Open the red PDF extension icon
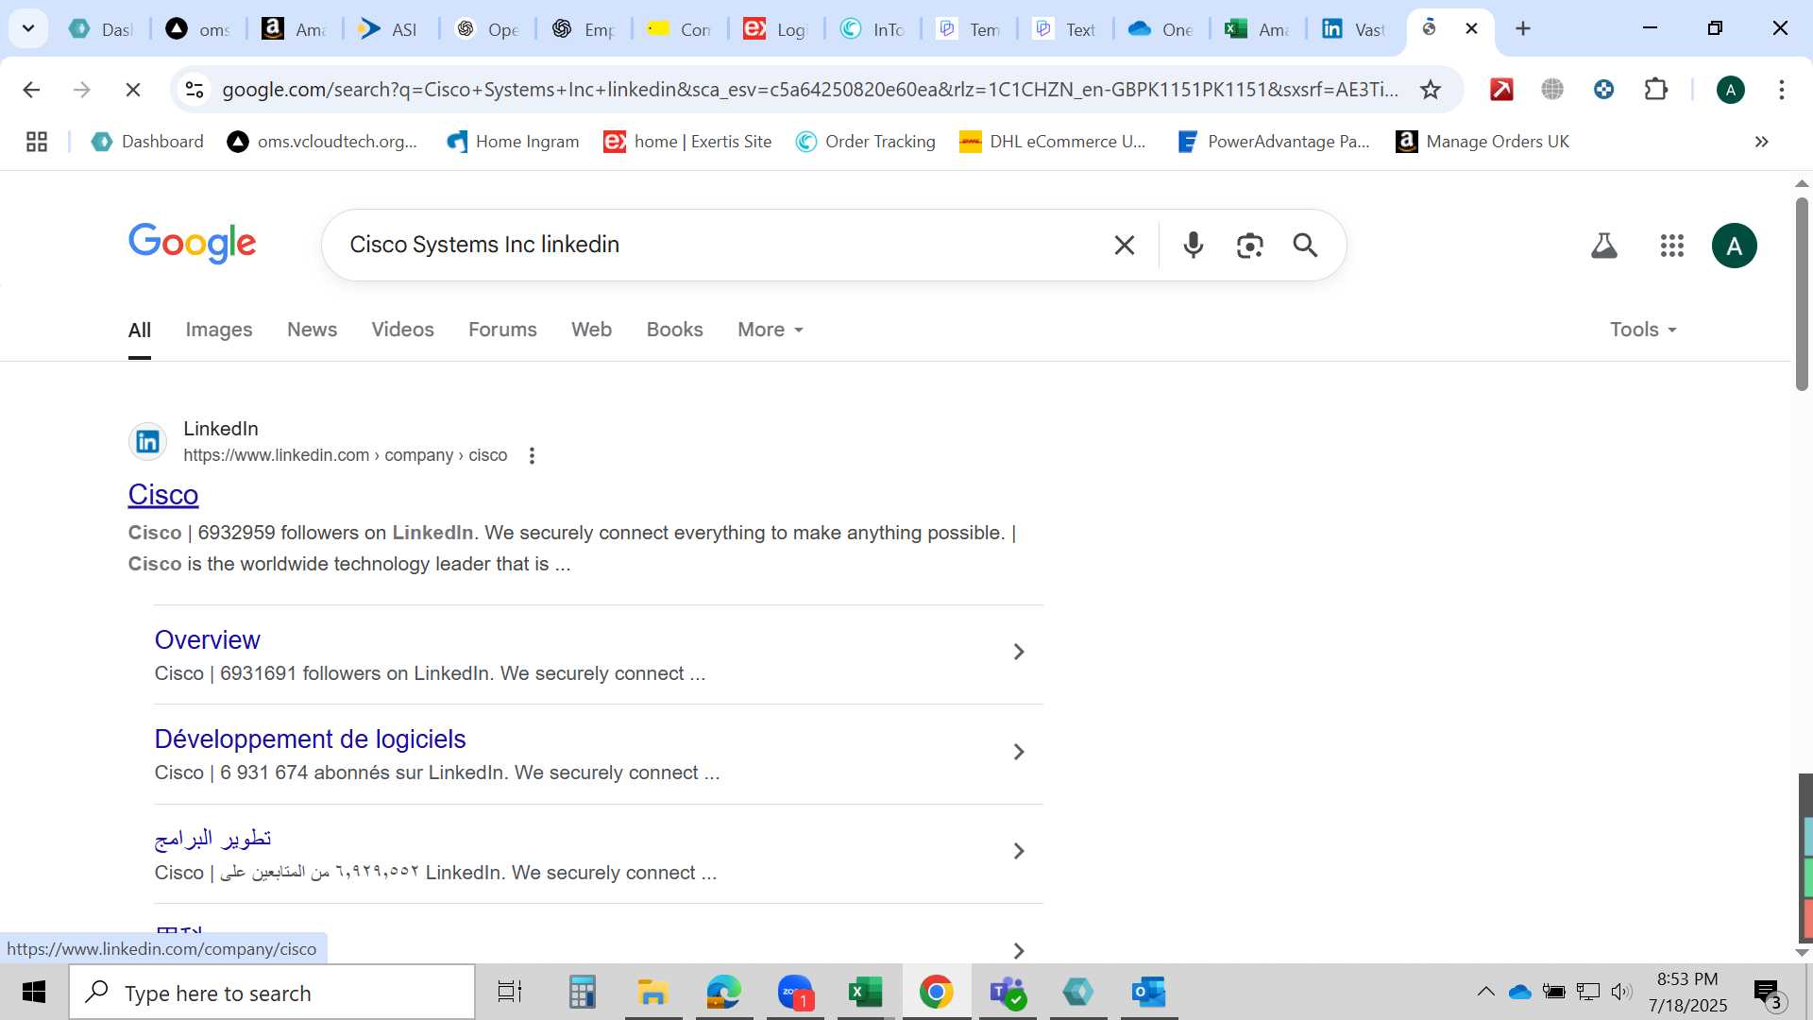Image resolution: width=1813 pixels, height=1020 pixels. coord(1501,90)
